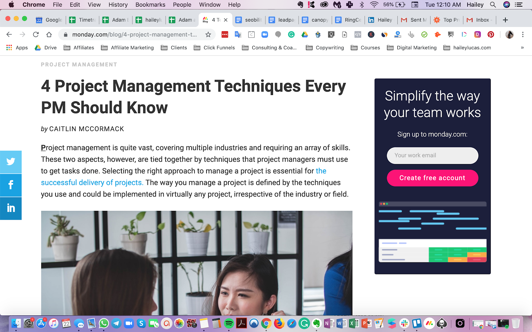Open the Clients bookmarks folder
The width and height of the screenshot is (532, 332).
click(x=174, y=47)
